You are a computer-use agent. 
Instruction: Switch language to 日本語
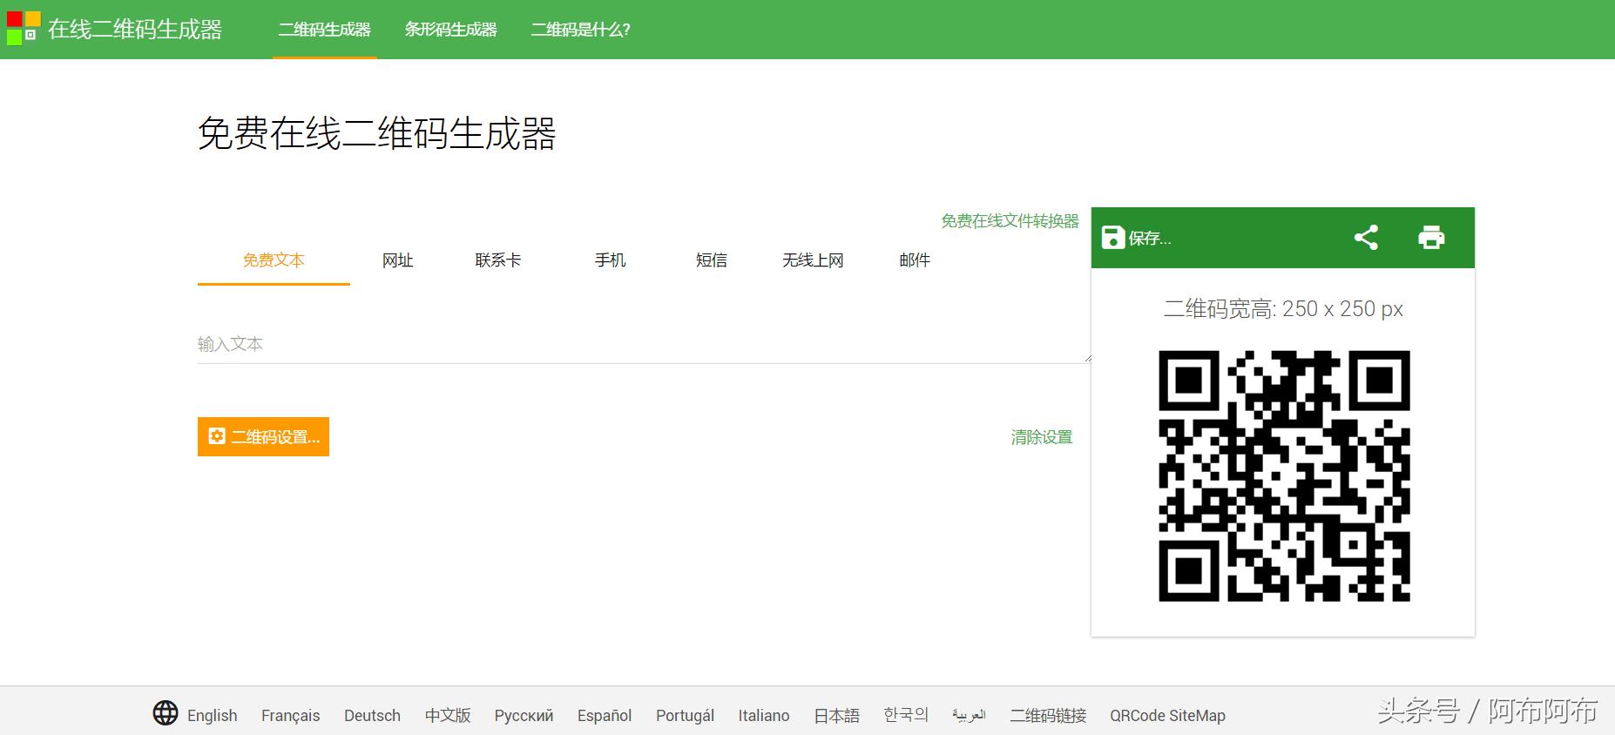[x=837, y=715]
